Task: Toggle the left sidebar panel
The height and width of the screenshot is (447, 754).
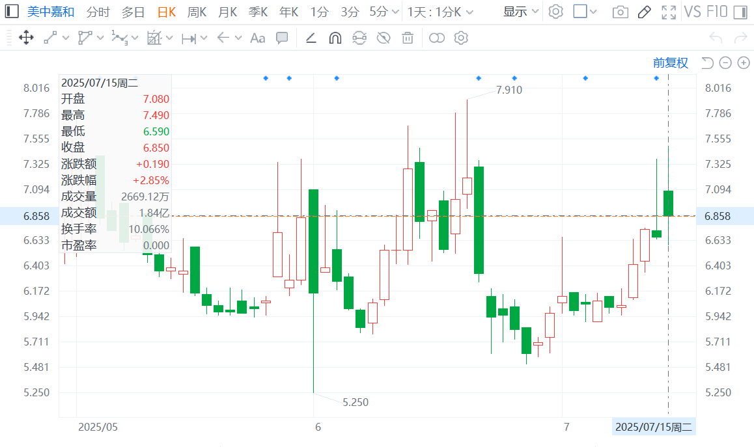Action: 12,12
